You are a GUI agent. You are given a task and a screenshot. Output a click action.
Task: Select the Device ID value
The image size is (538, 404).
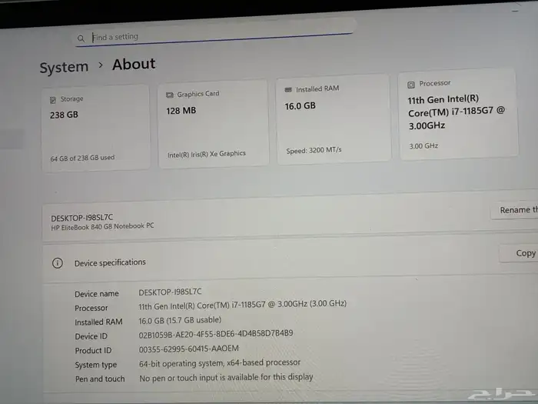[216, 334]
